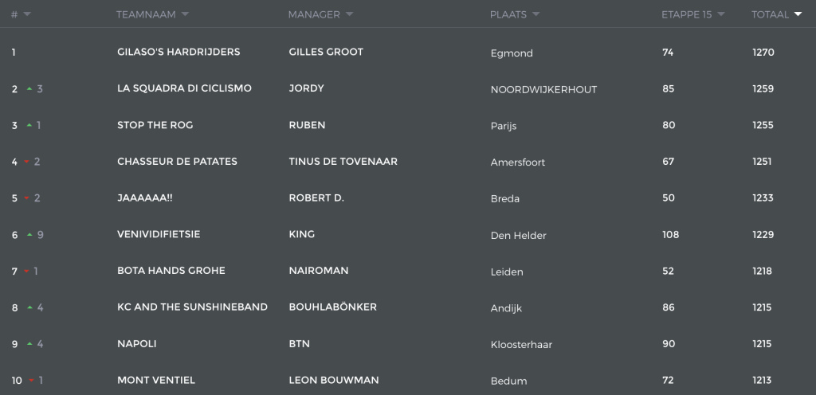Open manager Tinus de Tovenaar's entry
Screen dimensions: 816x395
tap(343, 162)
